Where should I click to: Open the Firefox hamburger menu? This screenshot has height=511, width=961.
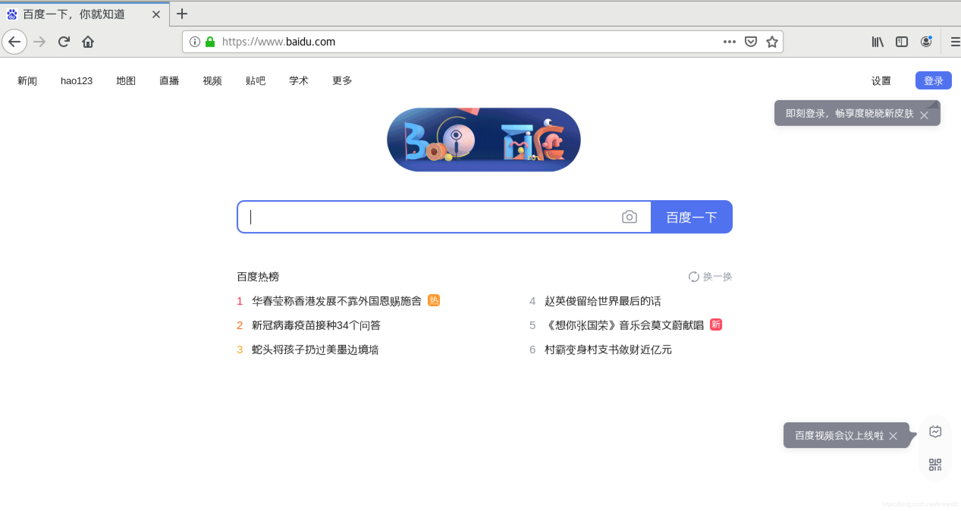[x=955, y=42]
